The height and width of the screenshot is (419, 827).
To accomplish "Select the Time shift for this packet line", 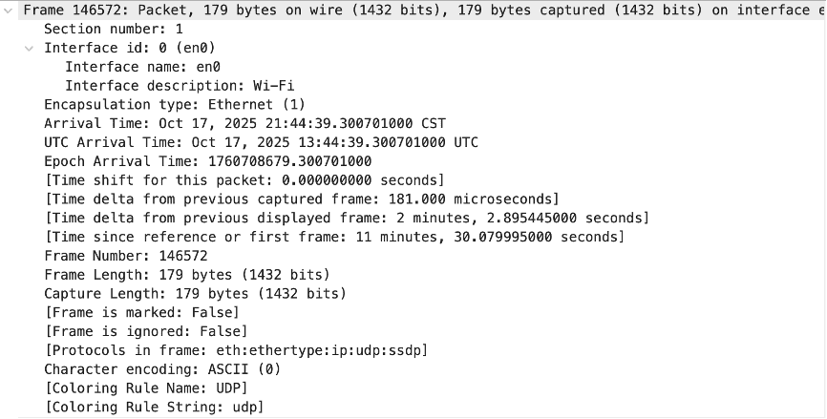I will (244, 180).
